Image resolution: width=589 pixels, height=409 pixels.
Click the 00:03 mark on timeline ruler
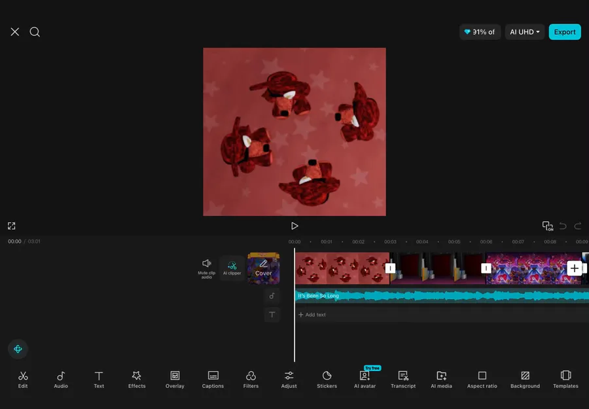[x=390, y=241]
